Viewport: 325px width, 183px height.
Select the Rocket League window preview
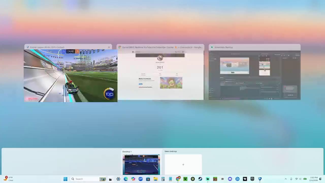tap(71, 76)
